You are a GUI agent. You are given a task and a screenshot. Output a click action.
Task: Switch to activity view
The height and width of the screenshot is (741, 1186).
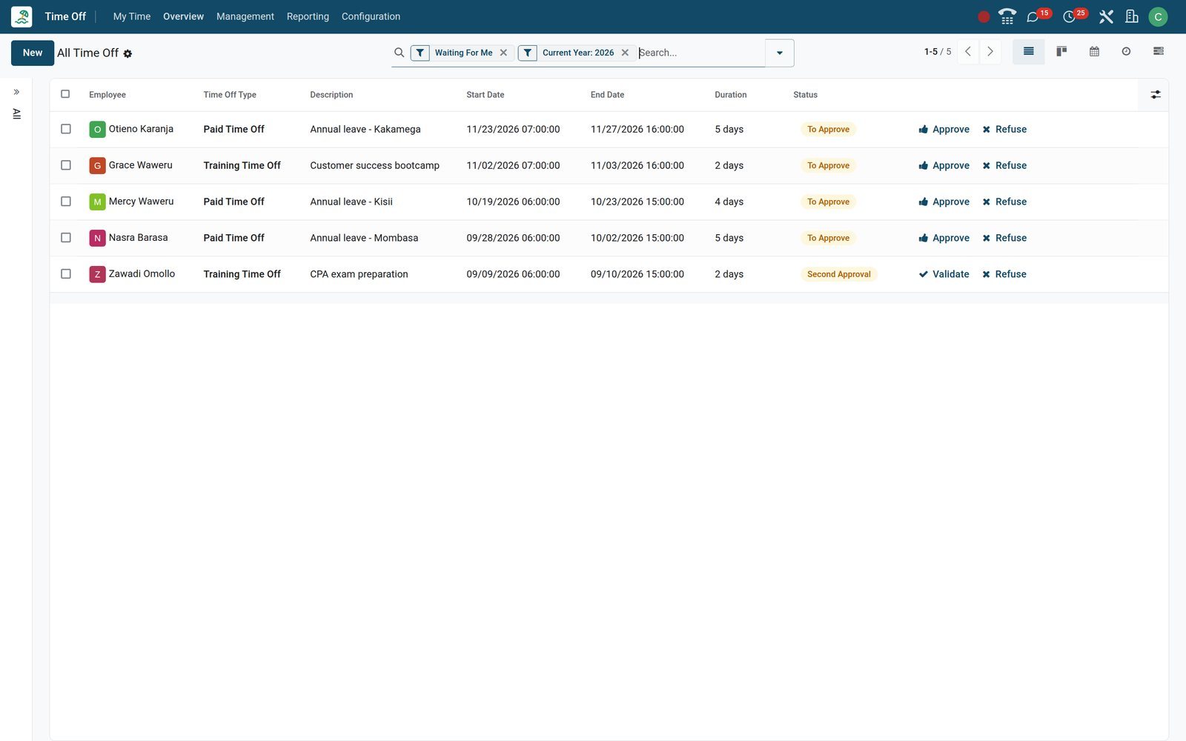[x=1126, y=52]
